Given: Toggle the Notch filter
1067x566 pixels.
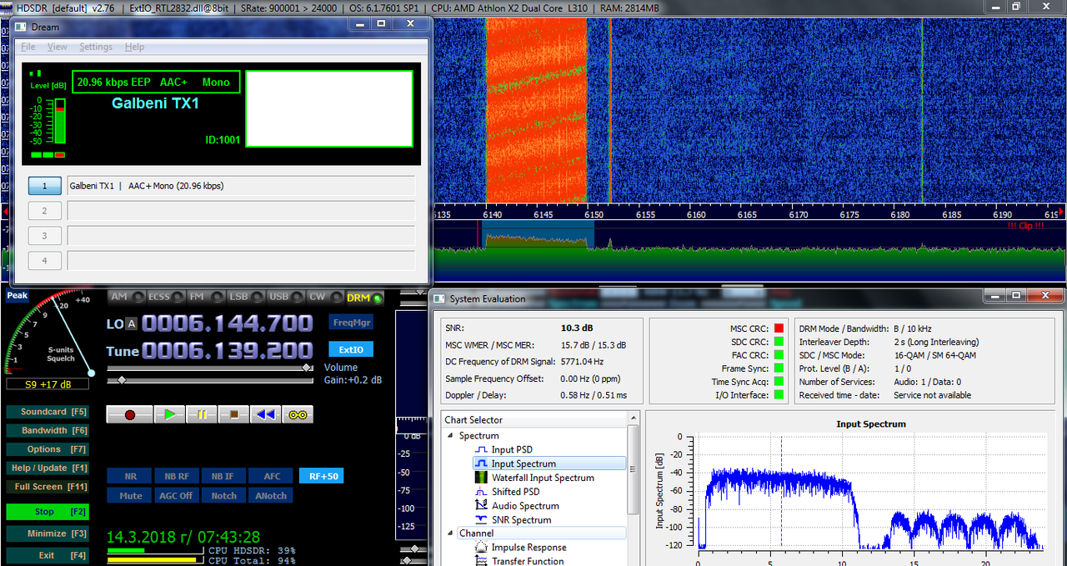Looking at the screenshot, I should pos(223,495).
